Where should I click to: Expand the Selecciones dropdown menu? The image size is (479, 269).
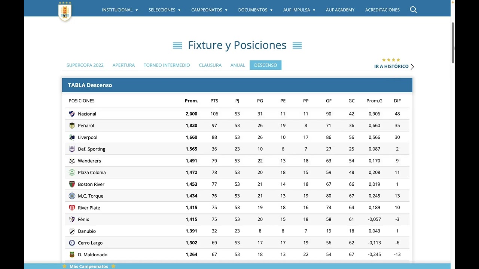[164, 10]
